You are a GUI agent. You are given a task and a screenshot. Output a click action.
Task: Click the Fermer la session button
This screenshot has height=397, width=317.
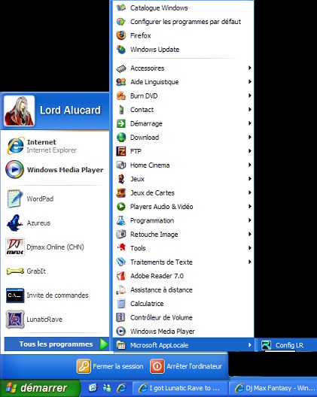(x=110, y=366)
